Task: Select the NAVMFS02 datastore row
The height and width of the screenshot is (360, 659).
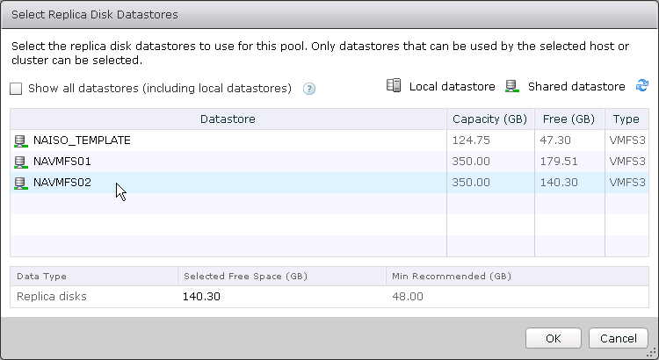Action: point(329,183)
